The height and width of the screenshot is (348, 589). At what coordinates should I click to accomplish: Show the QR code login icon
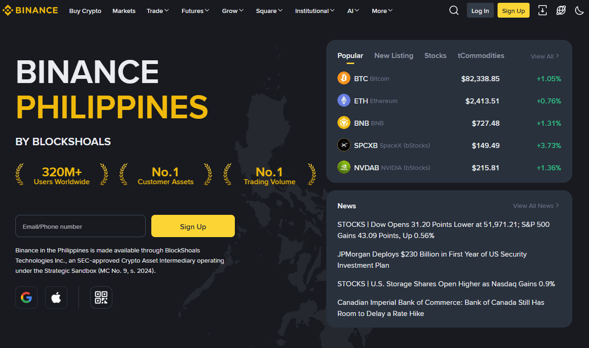tap(101, 297)
